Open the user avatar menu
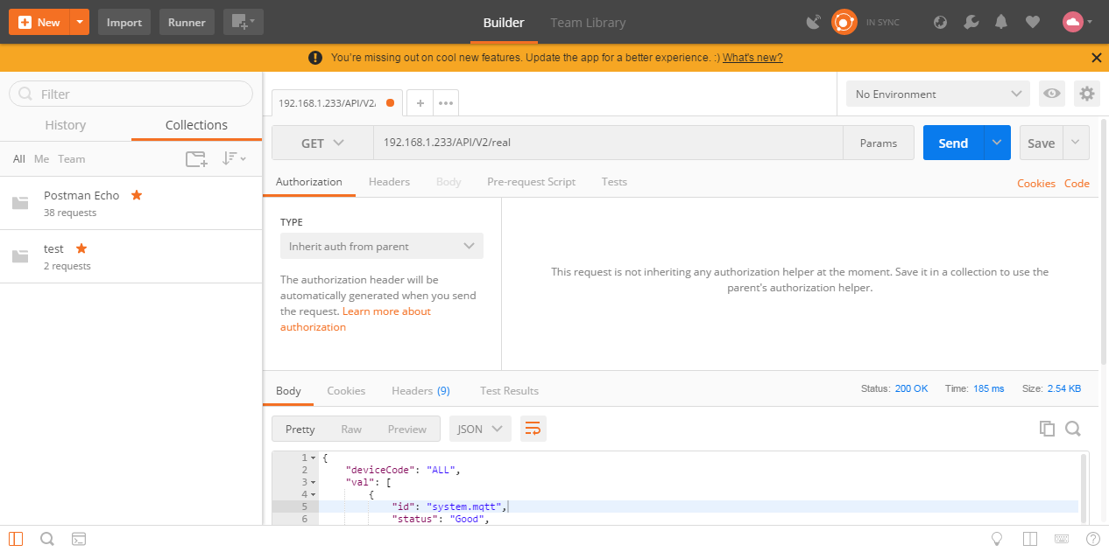The image size is (1109, 552). point(1077,22)
